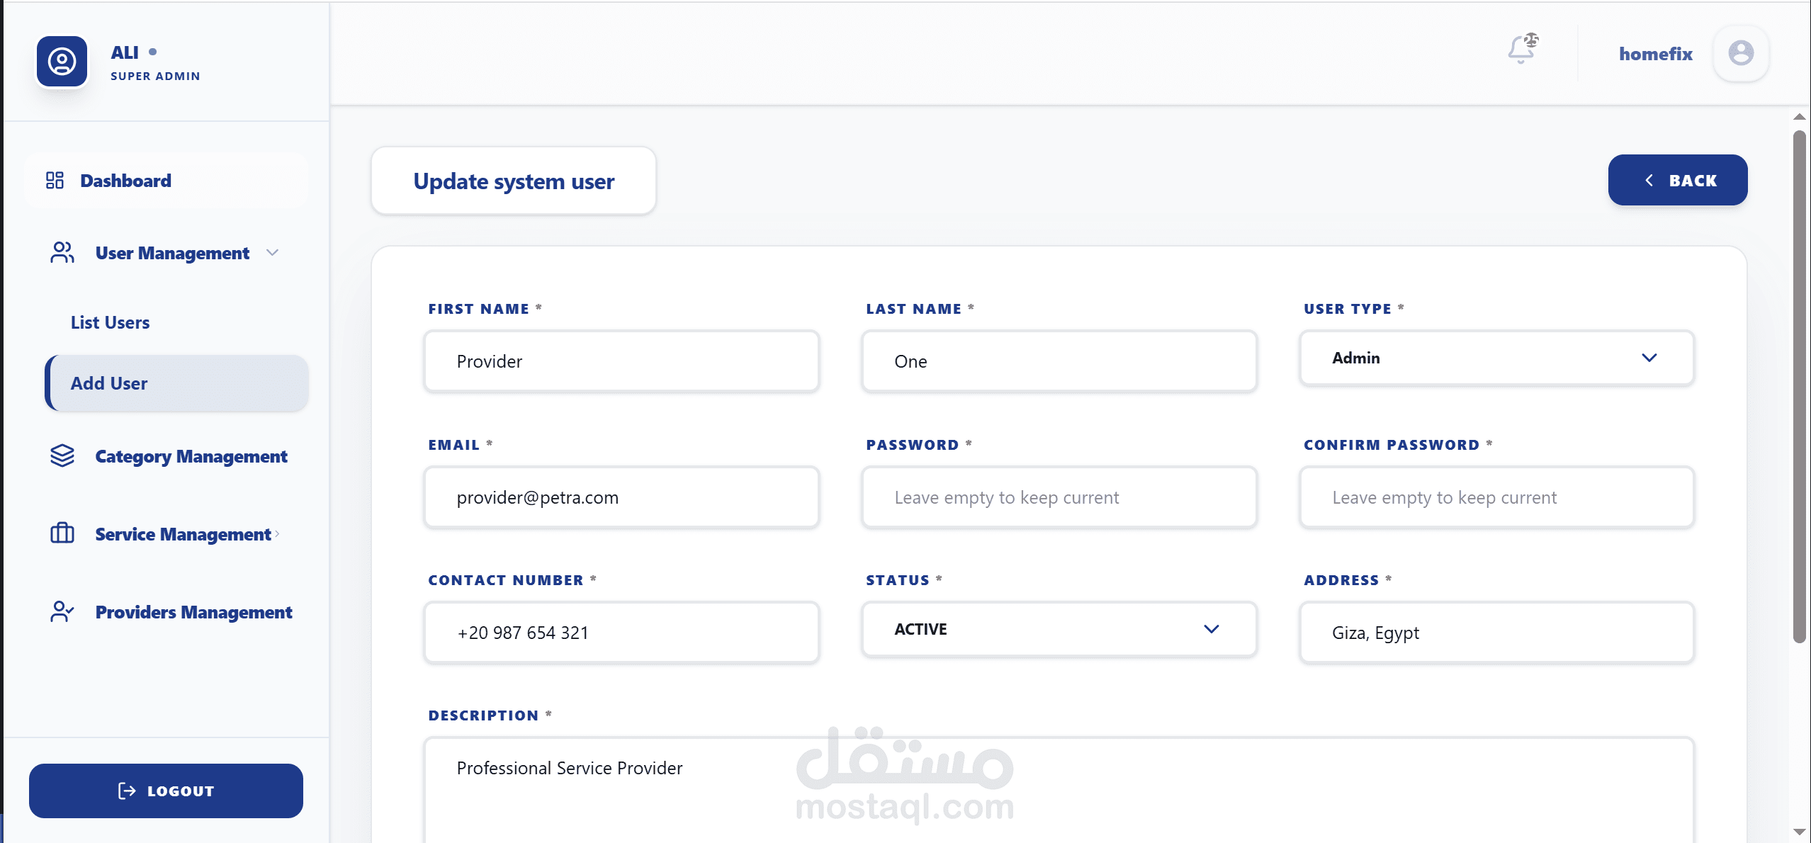Click the Providers Management user-check icon
Viewport: 1811px width, 843px height.
pos(62,611)
